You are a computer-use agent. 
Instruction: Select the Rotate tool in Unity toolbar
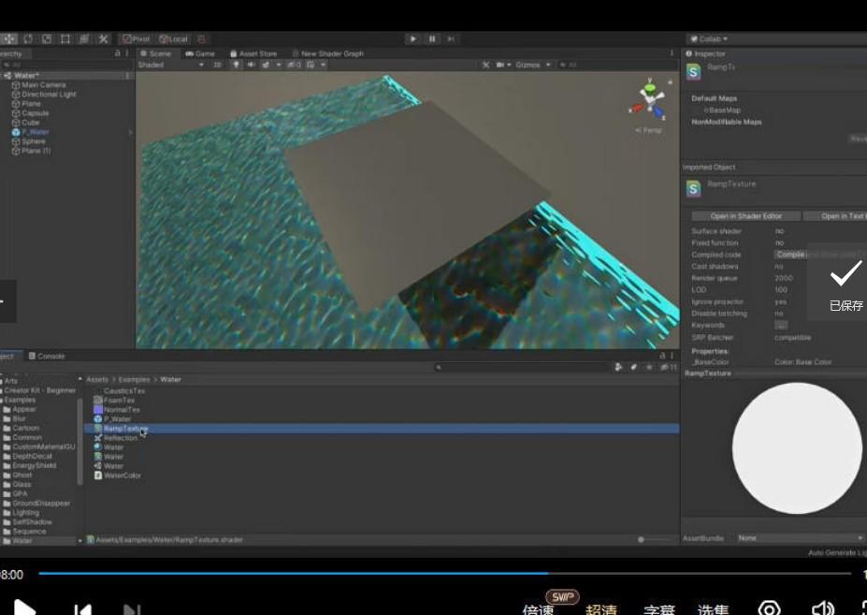tap(28, 39)
